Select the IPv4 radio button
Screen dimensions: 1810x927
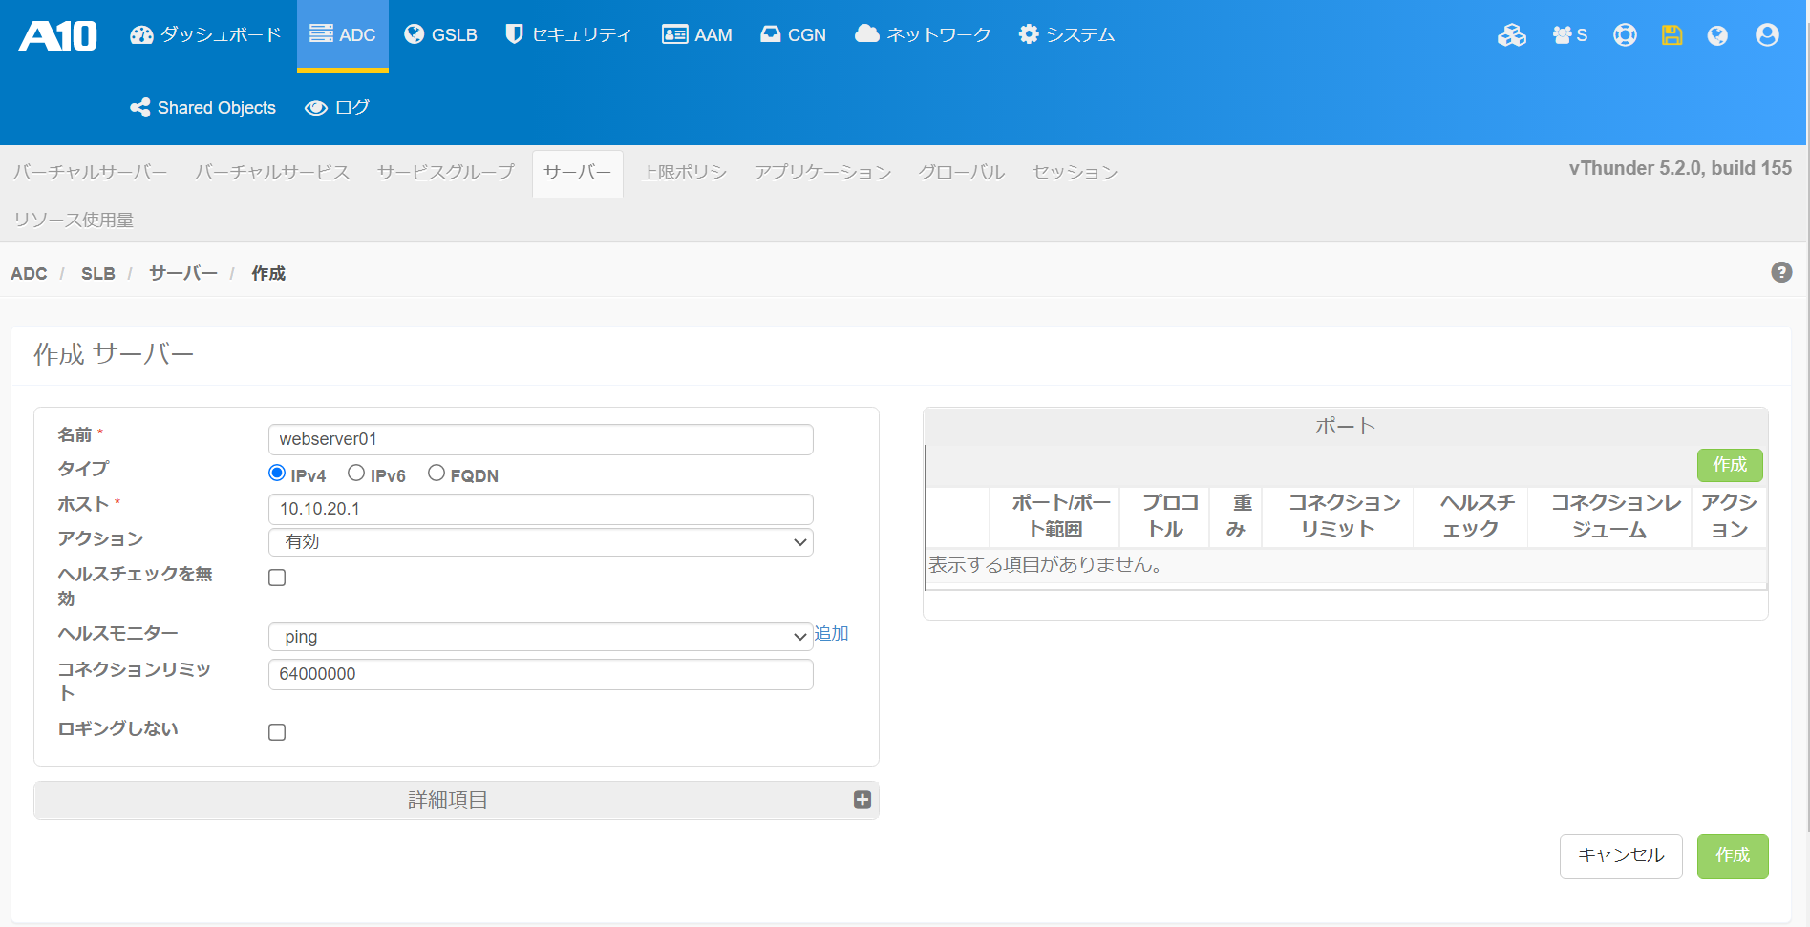point(277,474)
